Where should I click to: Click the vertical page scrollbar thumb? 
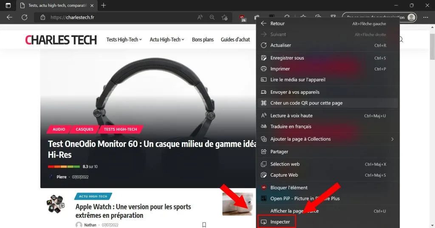pyautogui.click(x=432, y=46)
